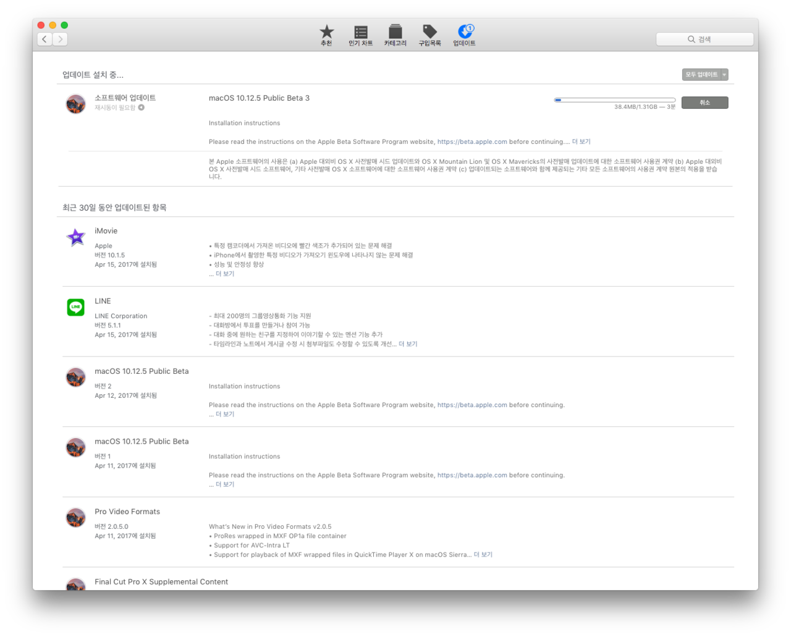791x637 pixels.
Task: Cancel the download with 취소 button
Action: [705, 103]
